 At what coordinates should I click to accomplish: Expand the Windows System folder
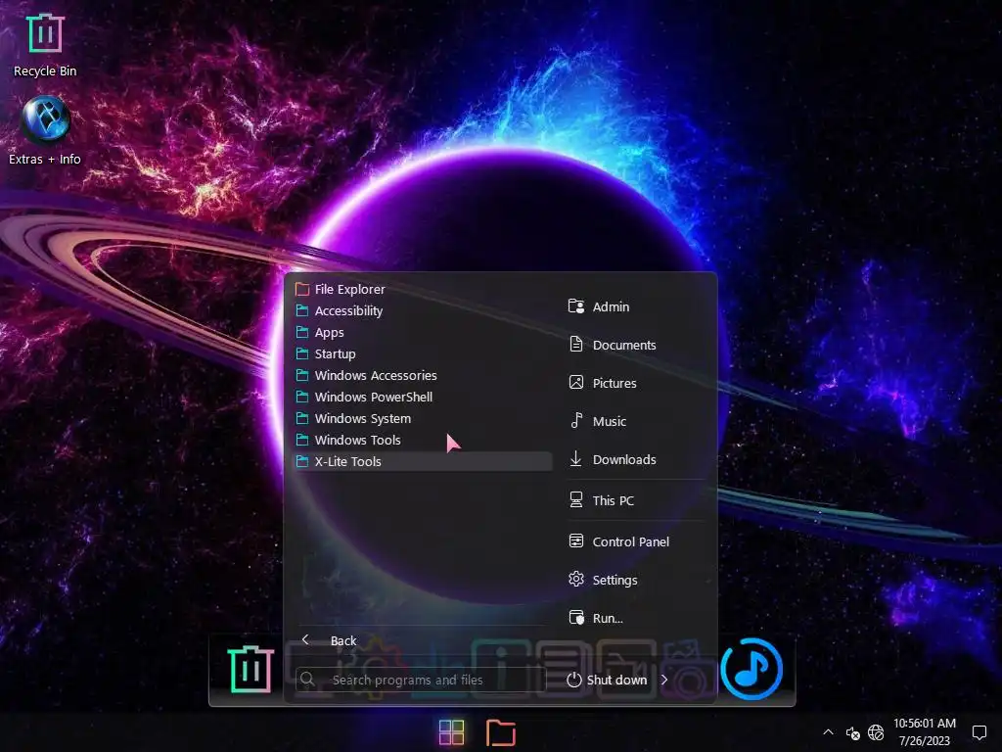point(422,418)
